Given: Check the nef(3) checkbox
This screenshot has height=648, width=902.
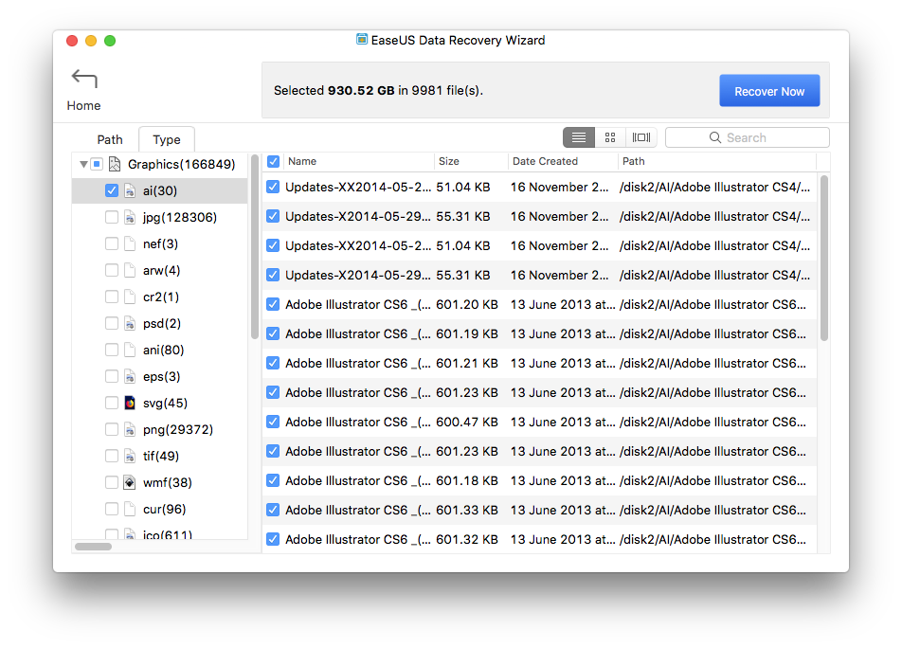Looking at the screenshot, I should click(x=112, y=243).
